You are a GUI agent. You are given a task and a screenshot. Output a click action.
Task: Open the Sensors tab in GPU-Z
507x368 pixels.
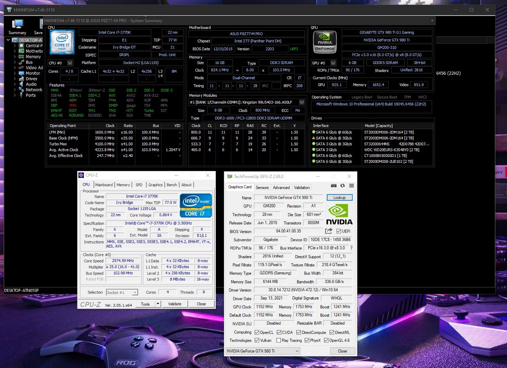262,187
